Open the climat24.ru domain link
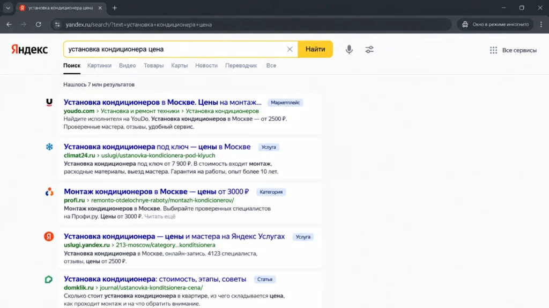 pyautogui.click(x=79, y=156)
